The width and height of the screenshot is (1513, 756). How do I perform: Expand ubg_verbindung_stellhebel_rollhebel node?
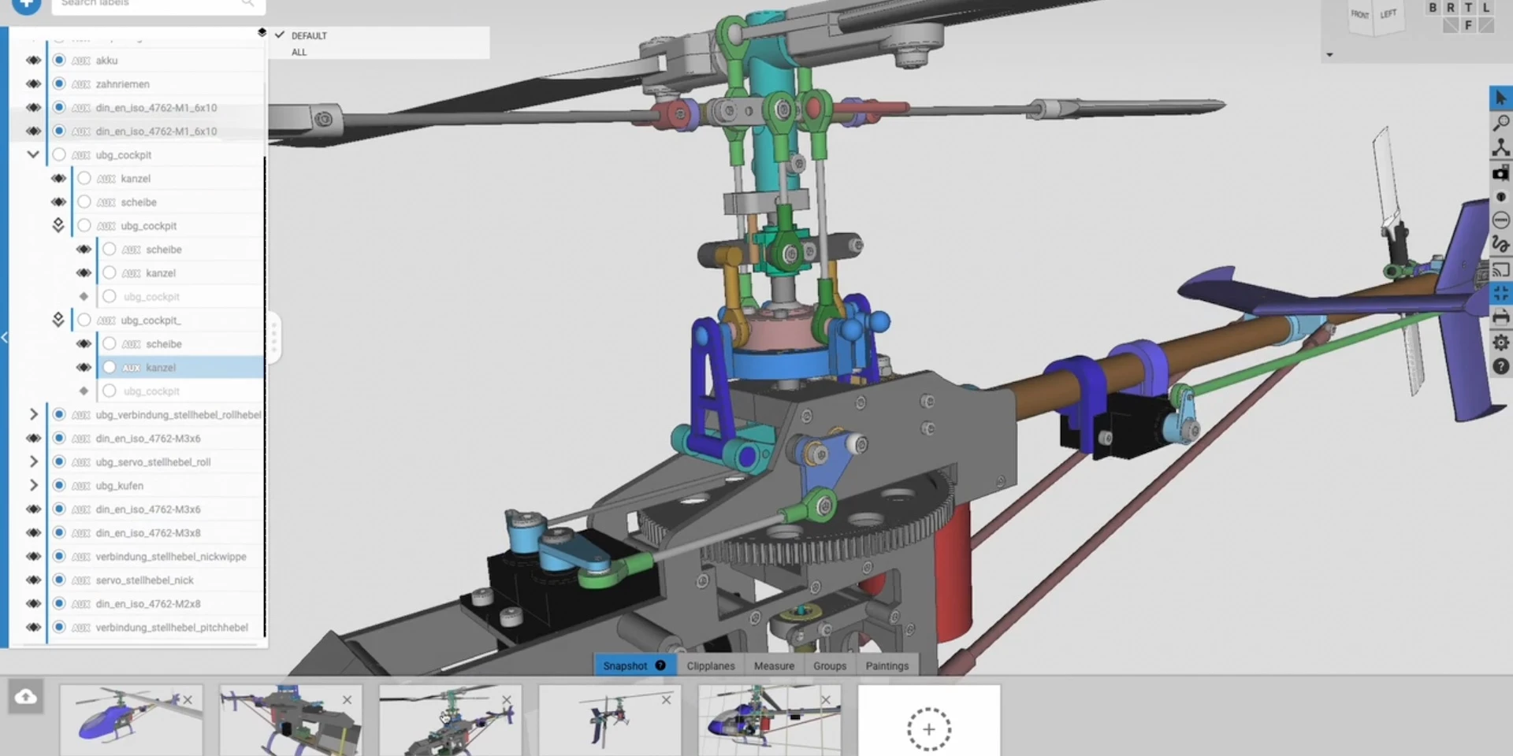pos(33,414)
